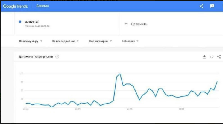Expand the По всему миру region dropdown
This screenshot has width=223, height=124.
pyautogui.click(x=31, y=41)
